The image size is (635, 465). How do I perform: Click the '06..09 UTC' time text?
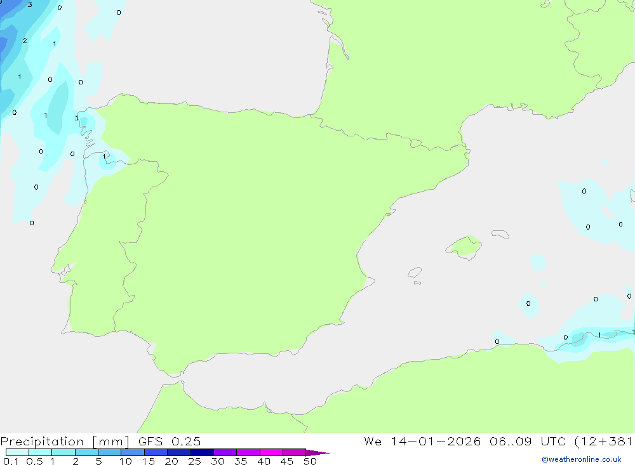click(527, 441)
